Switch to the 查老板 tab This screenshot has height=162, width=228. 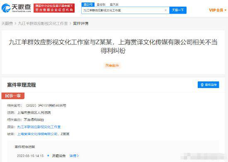point(101,5)
